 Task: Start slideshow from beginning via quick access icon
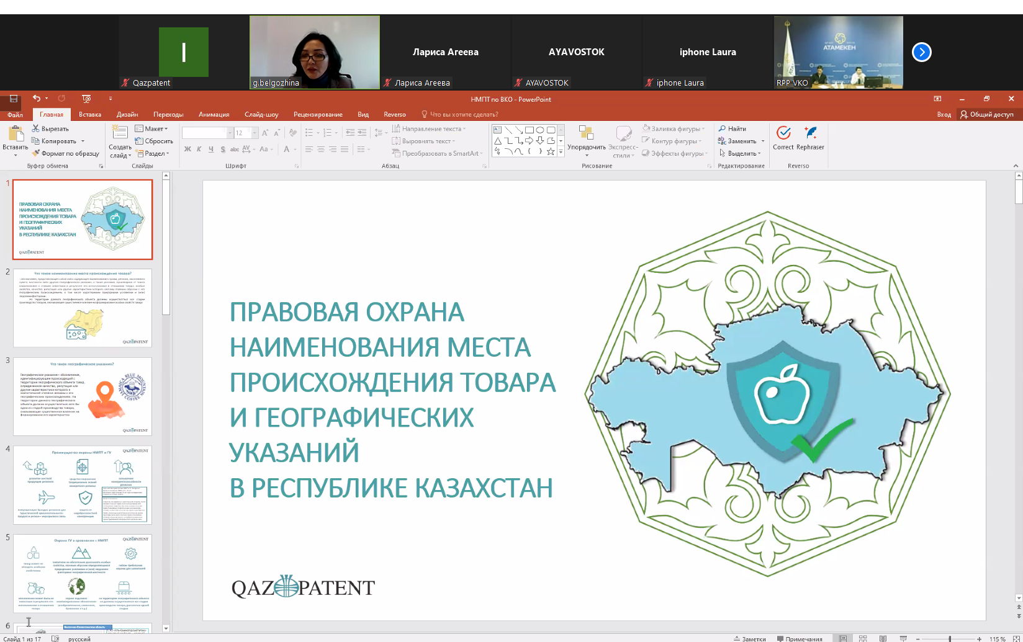pos(86,99)
